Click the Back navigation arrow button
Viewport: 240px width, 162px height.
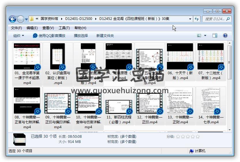coord(12,19)
